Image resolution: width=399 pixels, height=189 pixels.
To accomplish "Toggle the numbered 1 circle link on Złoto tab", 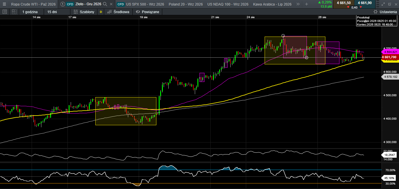I will [62, 4].
